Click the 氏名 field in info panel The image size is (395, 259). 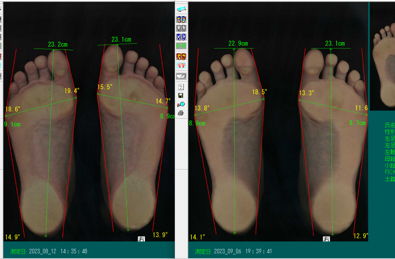click(390, 125)
